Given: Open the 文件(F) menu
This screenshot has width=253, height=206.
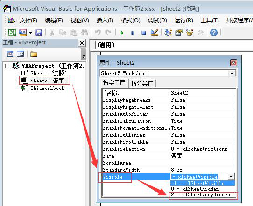Looking at the screenshot, I should (28, 21).
